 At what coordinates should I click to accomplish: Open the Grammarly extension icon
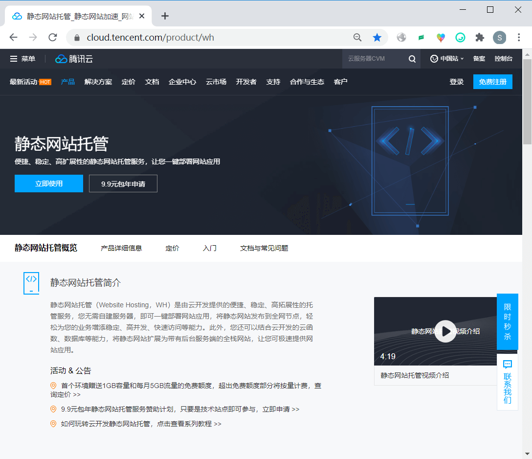[460, 37]
